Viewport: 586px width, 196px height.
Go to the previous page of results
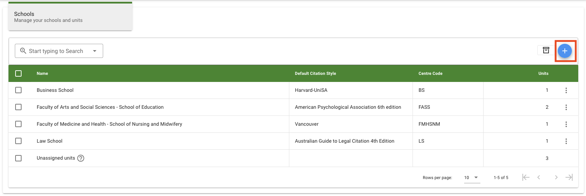[x=539, y=177]
